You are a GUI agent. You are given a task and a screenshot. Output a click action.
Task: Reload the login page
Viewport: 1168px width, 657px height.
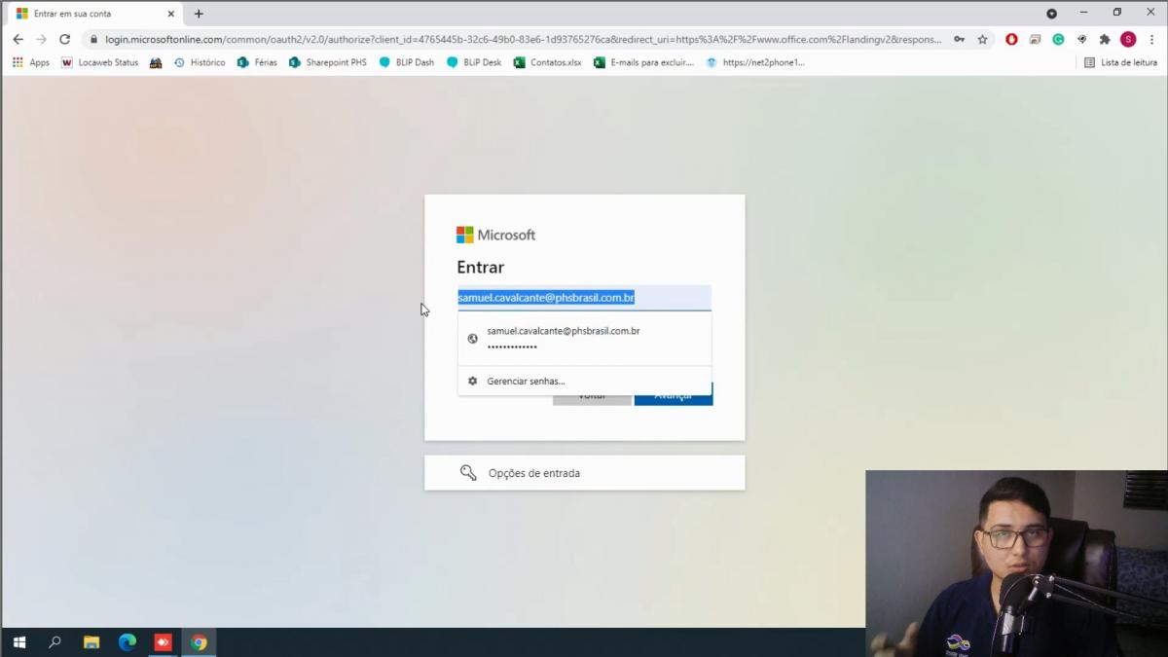click(x=64, y=39)
